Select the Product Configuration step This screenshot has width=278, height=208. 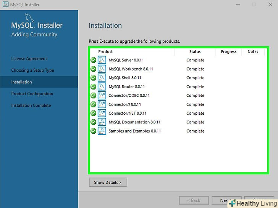[32, 94]
